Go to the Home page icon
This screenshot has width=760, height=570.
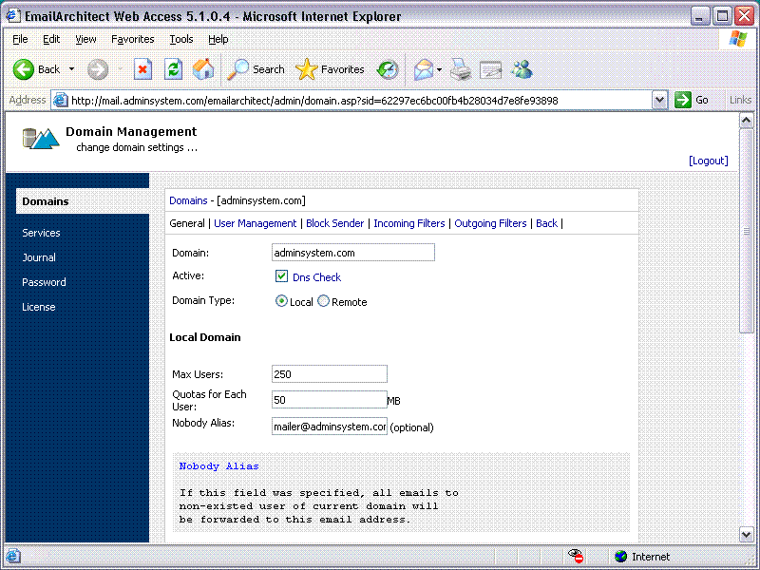203,69
